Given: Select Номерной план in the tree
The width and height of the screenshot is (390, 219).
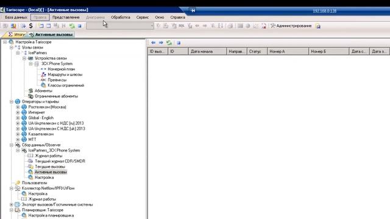Looking at the screenshot, I should [x=61, y=69].
